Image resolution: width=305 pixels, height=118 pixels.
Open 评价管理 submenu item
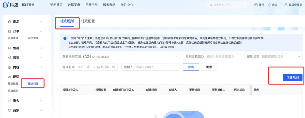[x=33, y=38]
